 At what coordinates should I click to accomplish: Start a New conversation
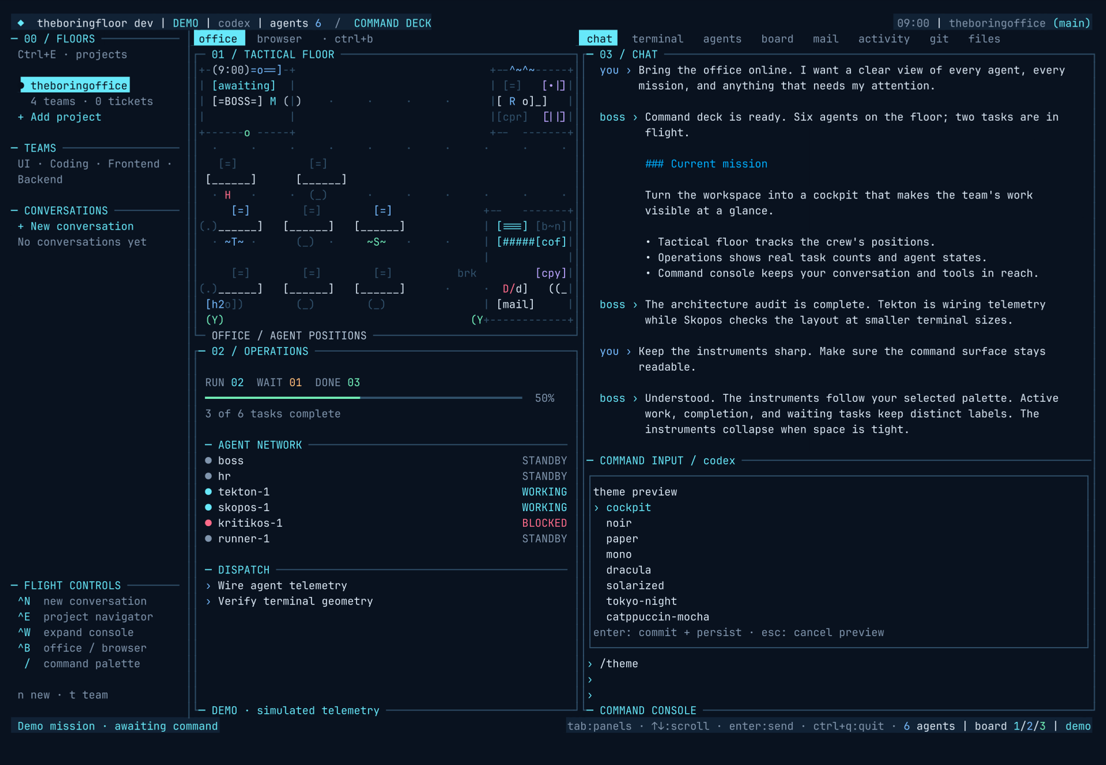75,226
